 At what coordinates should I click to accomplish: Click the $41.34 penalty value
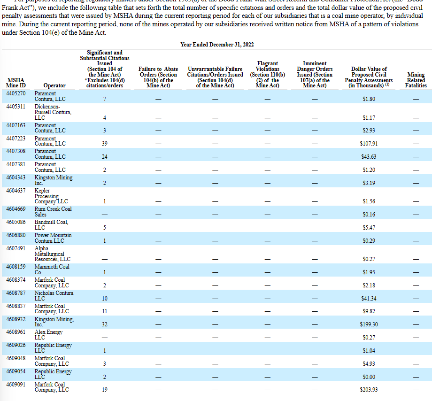pyautogui.click(x=369, y=299)
